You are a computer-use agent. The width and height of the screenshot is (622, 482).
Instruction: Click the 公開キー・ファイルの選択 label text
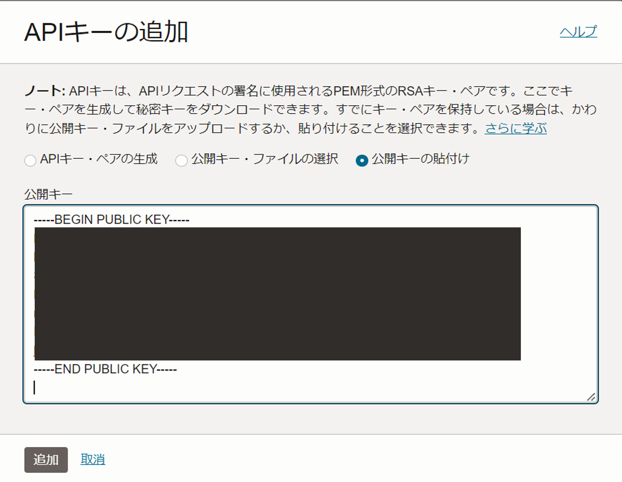click(265, 159)
